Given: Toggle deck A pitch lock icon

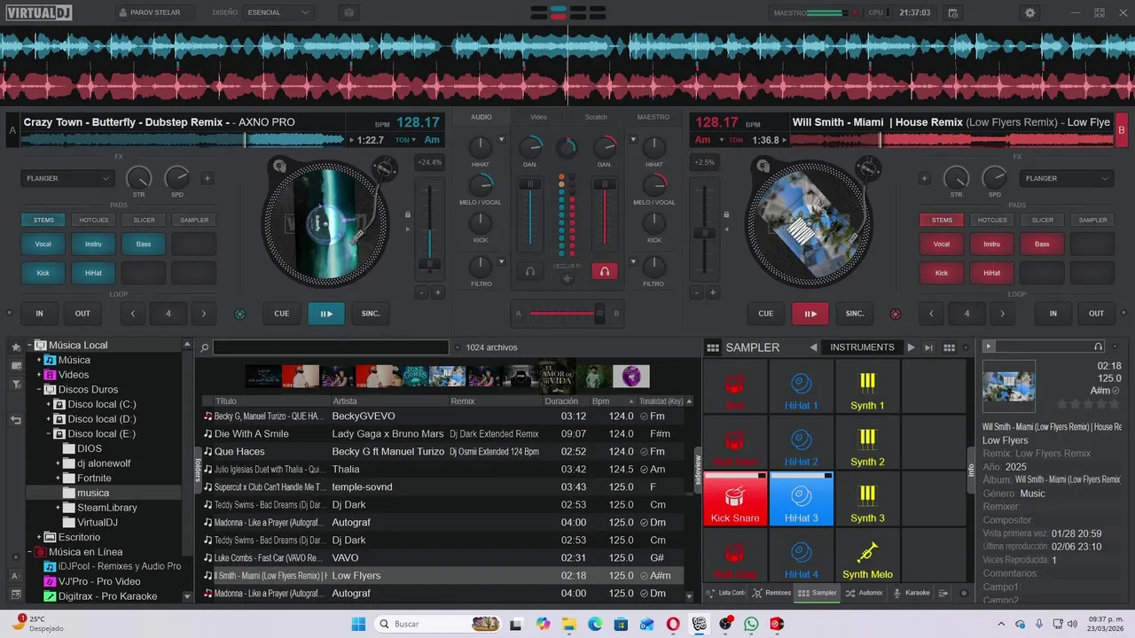Looking at the screenshot, I should point(408,214).
